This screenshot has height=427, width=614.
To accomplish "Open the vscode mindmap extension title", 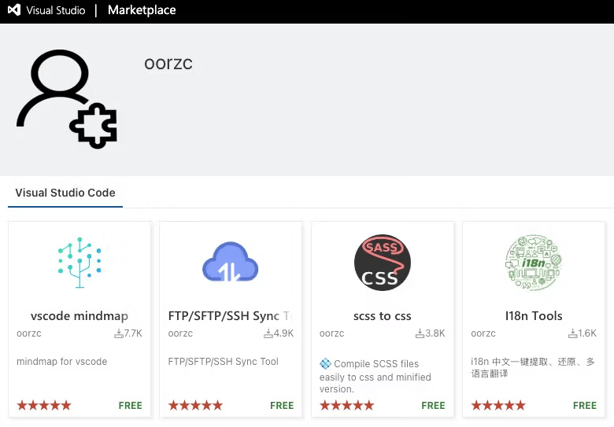I will [80, 316].
